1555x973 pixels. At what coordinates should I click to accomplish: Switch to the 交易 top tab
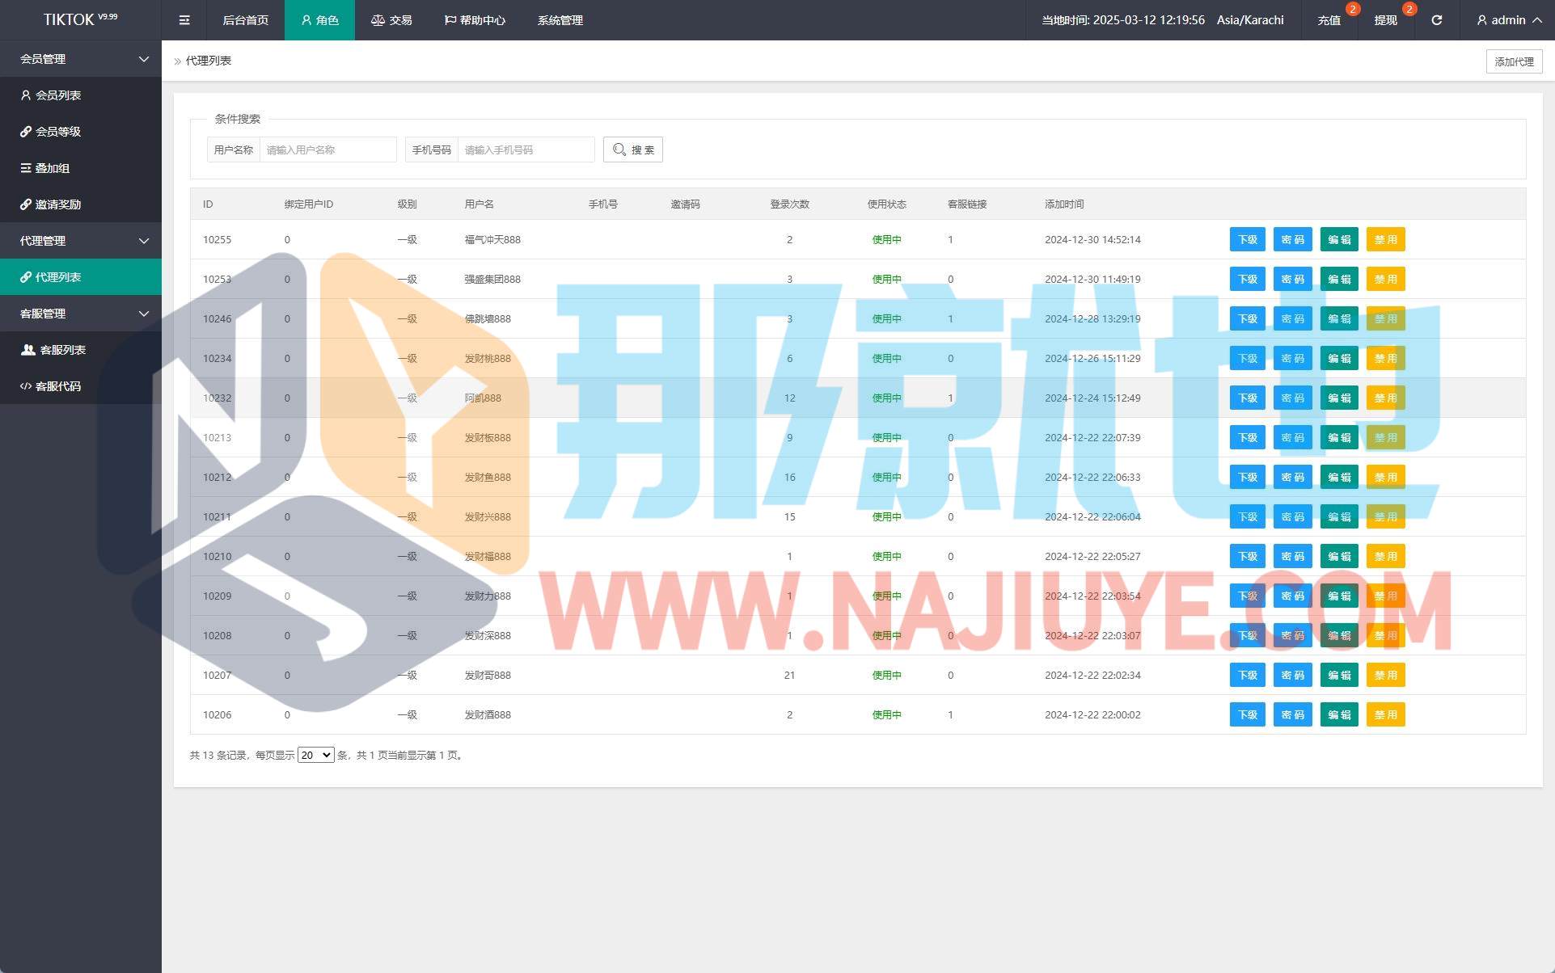[392, 20]
